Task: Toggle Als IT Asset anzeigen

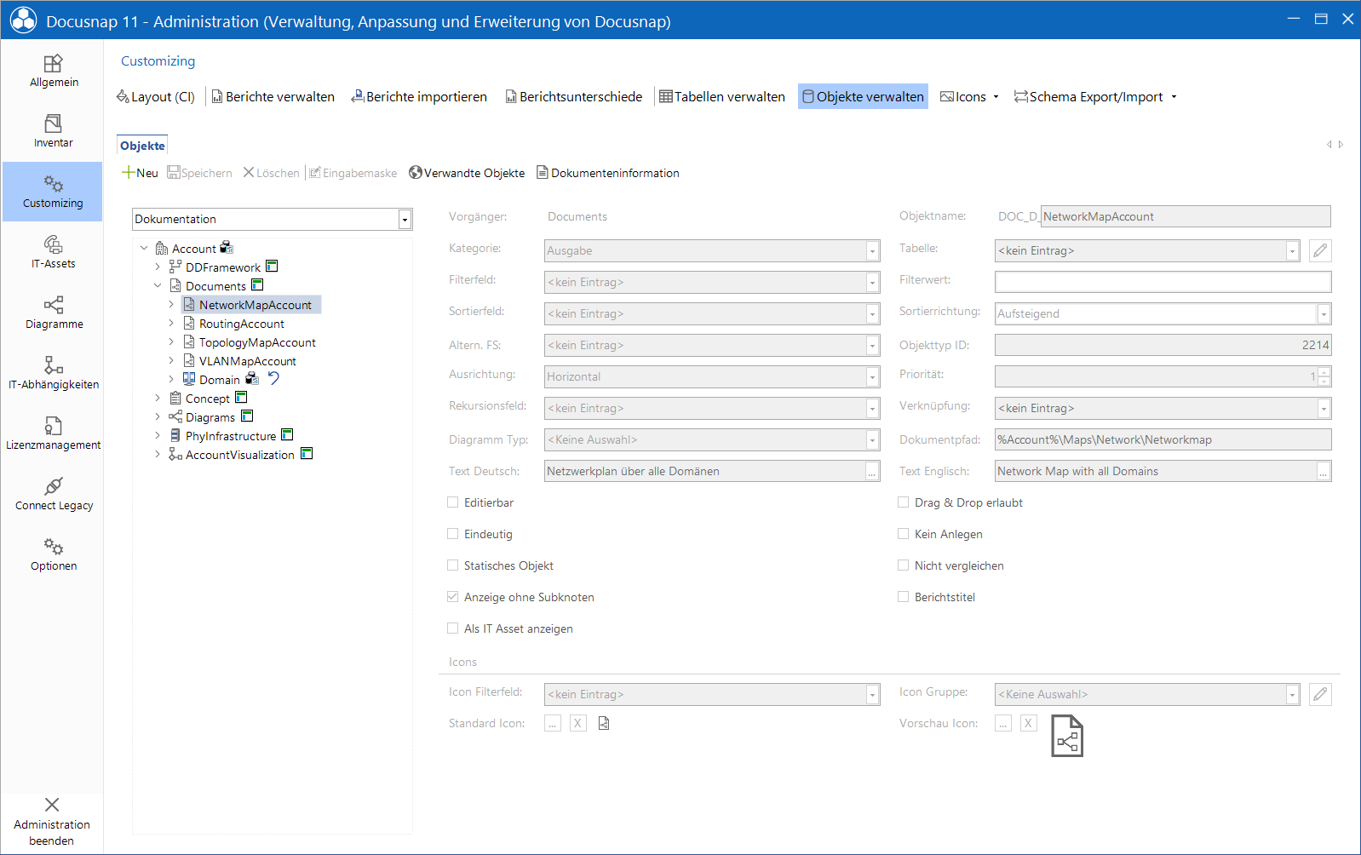Action: point(453,628)
